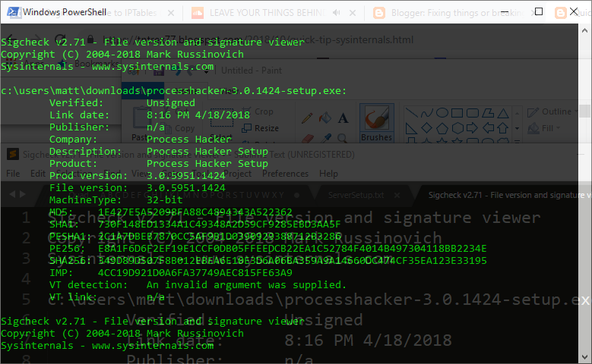Image resolution: width=592 pixels, height=364 pixels.
Task: Open the Edit menu in Sublime Text
Action: (38, 174)
